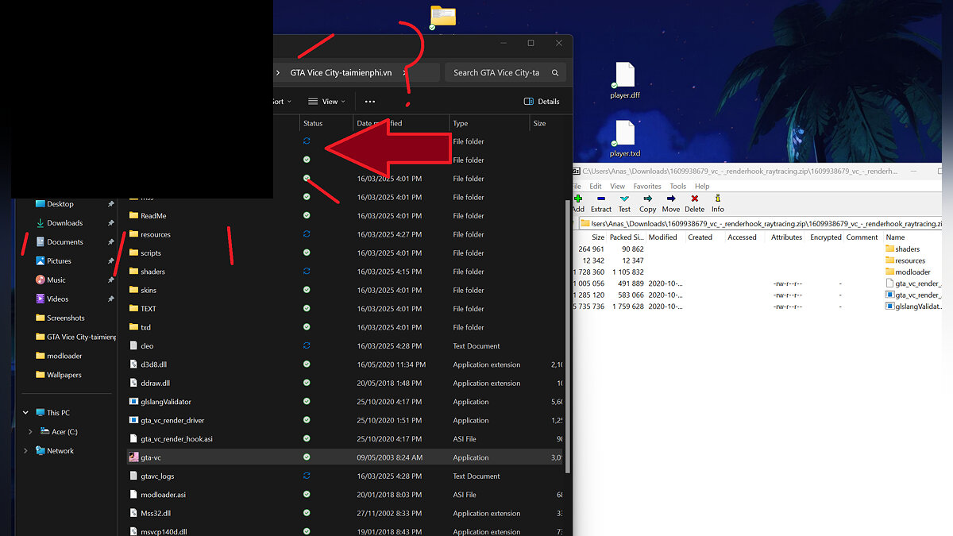953x536 pixels.
Task: Expand the Network tree node
Action: [x=25, y=451]
